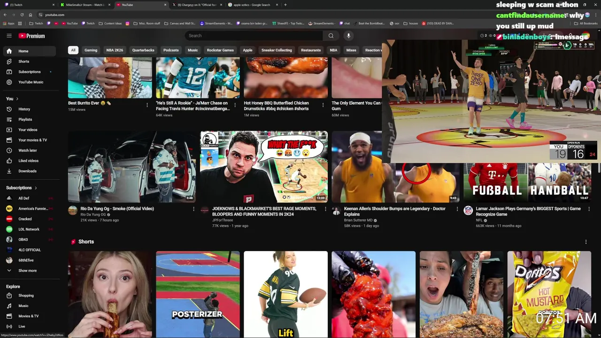601x338 pixels.
Task: Expand the Subscriptions section header
Action: [22, 188]
